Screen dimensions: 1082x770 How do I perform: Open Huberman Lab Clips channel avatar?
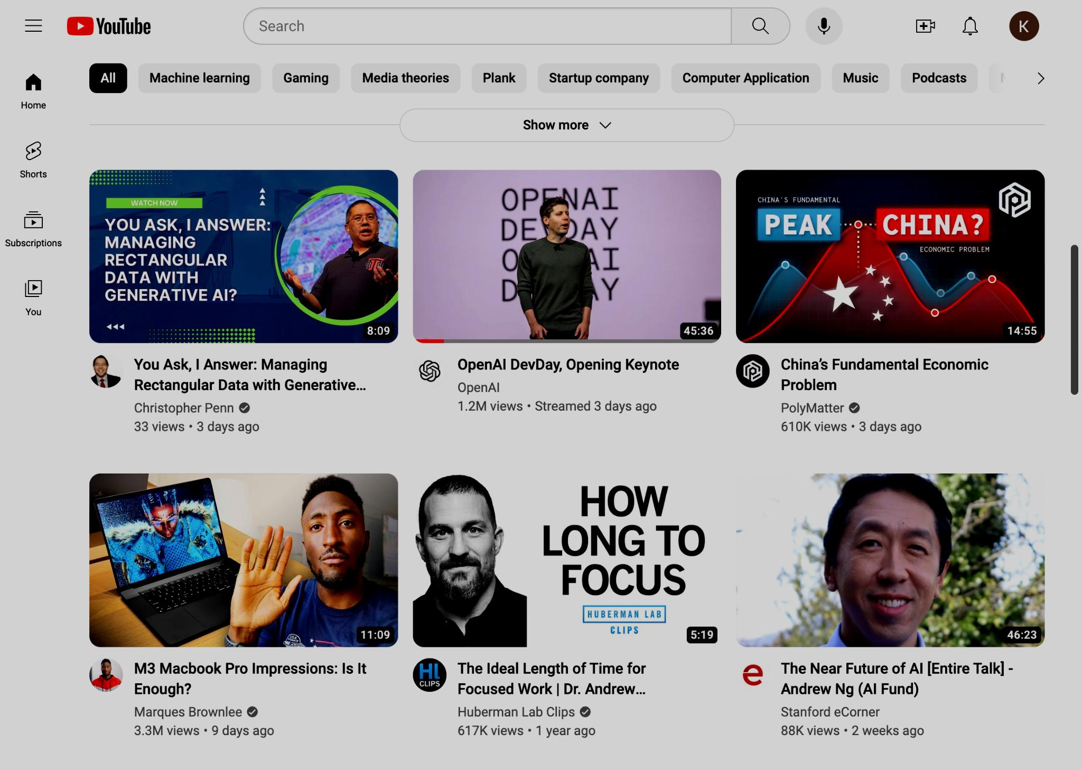coord(430,675)
